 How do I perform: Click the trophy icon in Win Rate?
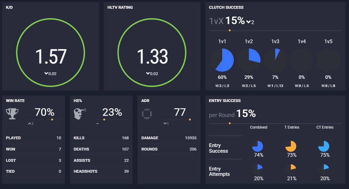point(12,114)
